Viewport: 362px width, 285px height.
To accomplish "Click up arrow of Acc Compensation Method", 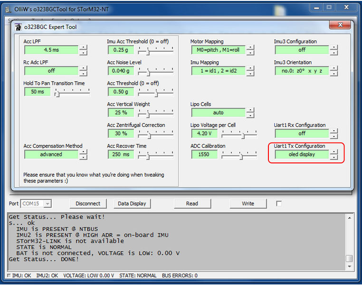I will pyautogui.click(x=83, y=152).
